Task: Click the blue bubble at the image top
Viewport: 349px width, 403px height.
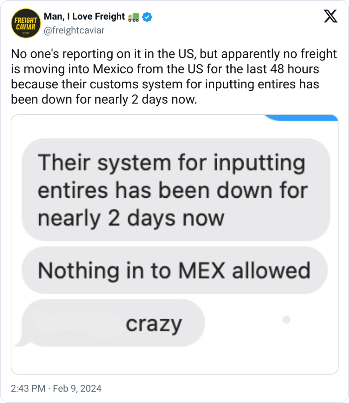Action: coord(301,118)
